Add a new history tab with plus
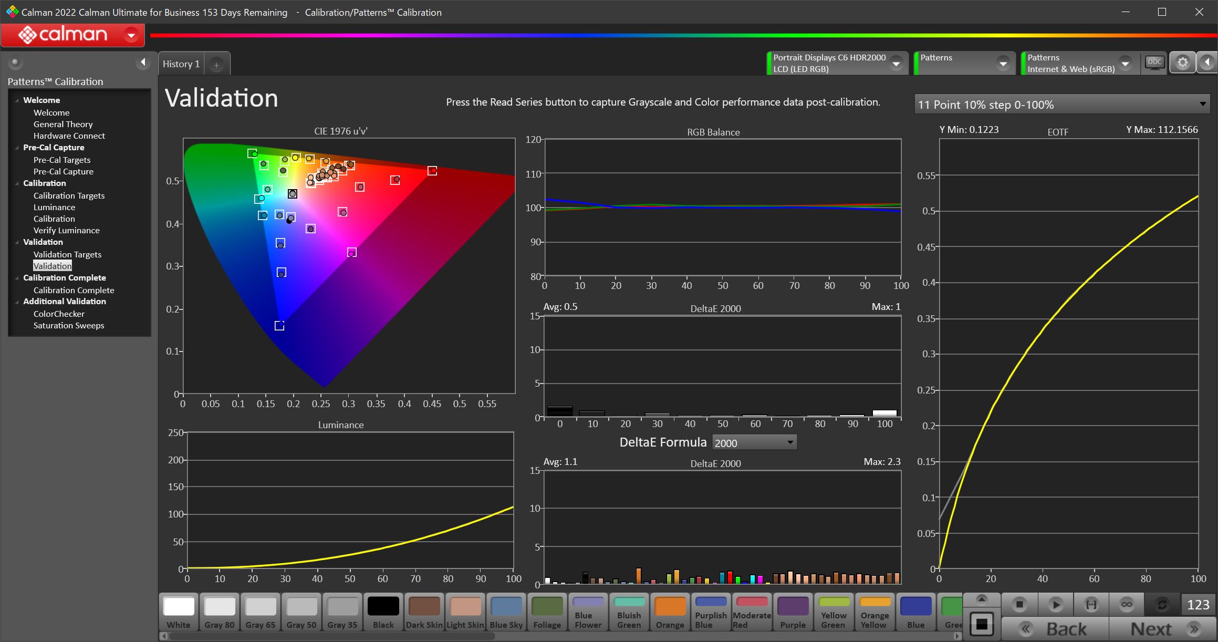 [216, 65]
